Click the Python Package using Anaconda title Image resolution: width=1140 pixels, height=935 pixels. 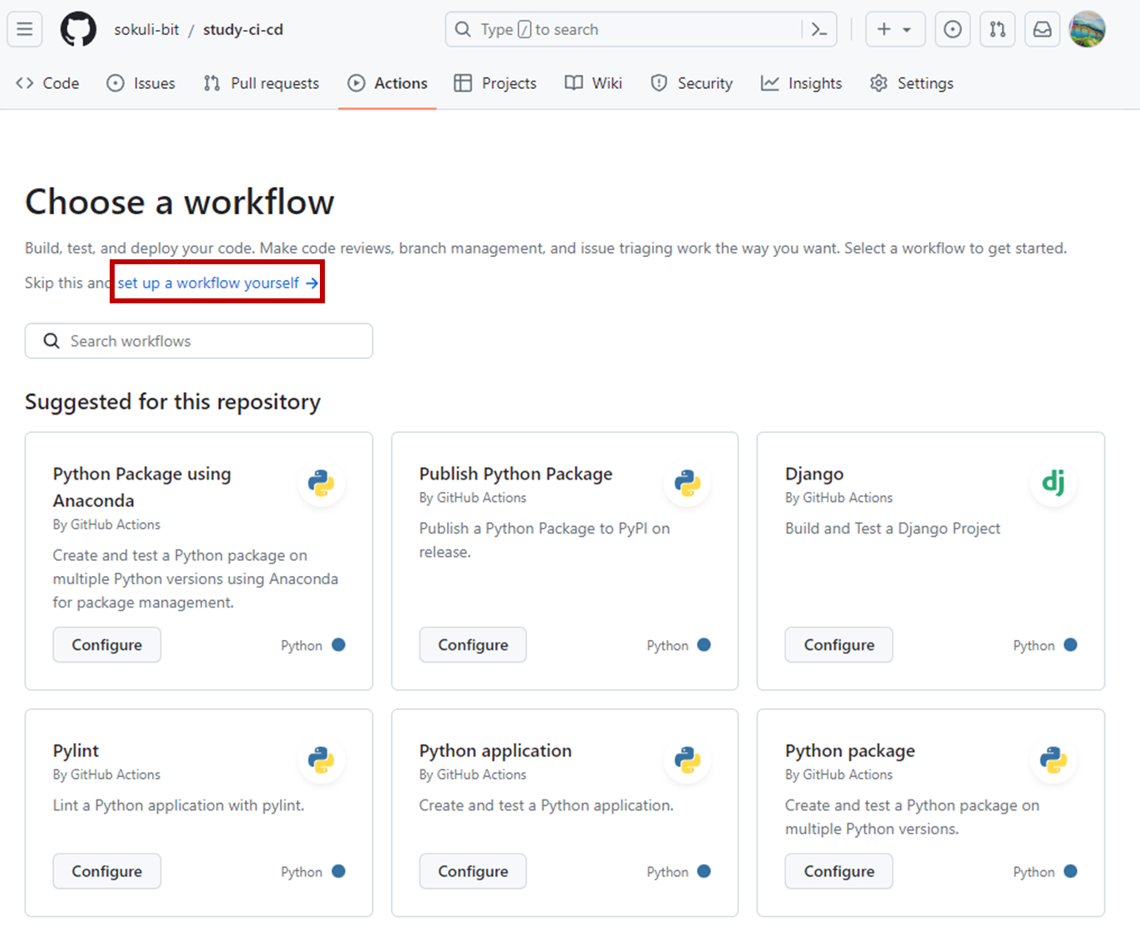click(x=142, y=487)
